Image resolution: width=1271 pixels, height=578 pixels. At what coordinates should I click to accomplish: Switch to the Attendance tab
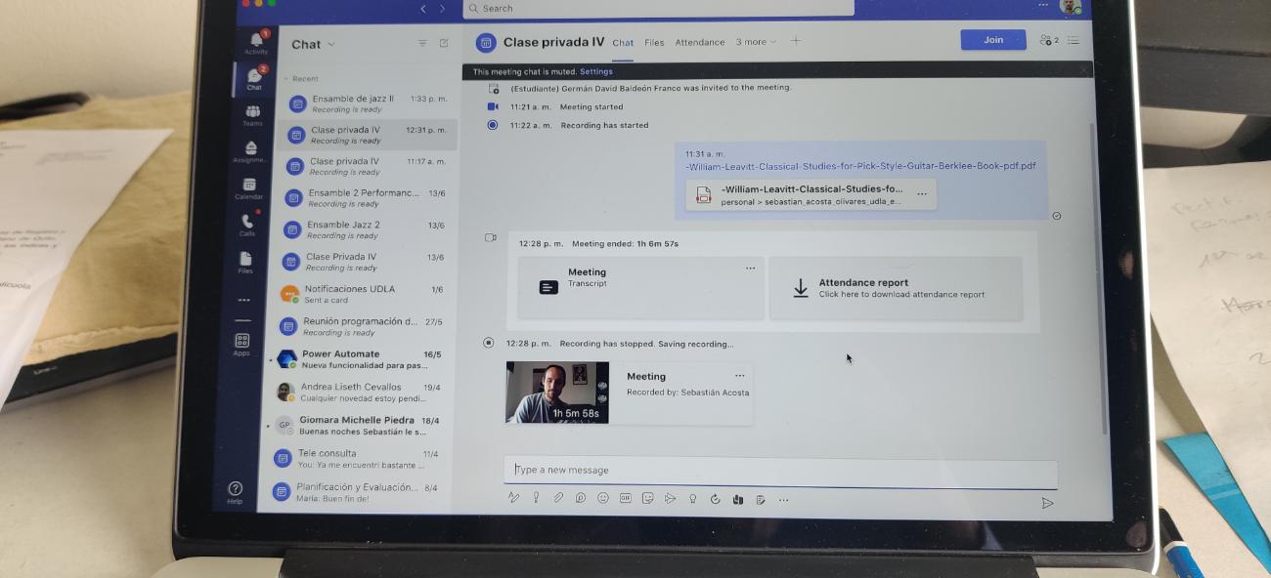pos(700,42)
